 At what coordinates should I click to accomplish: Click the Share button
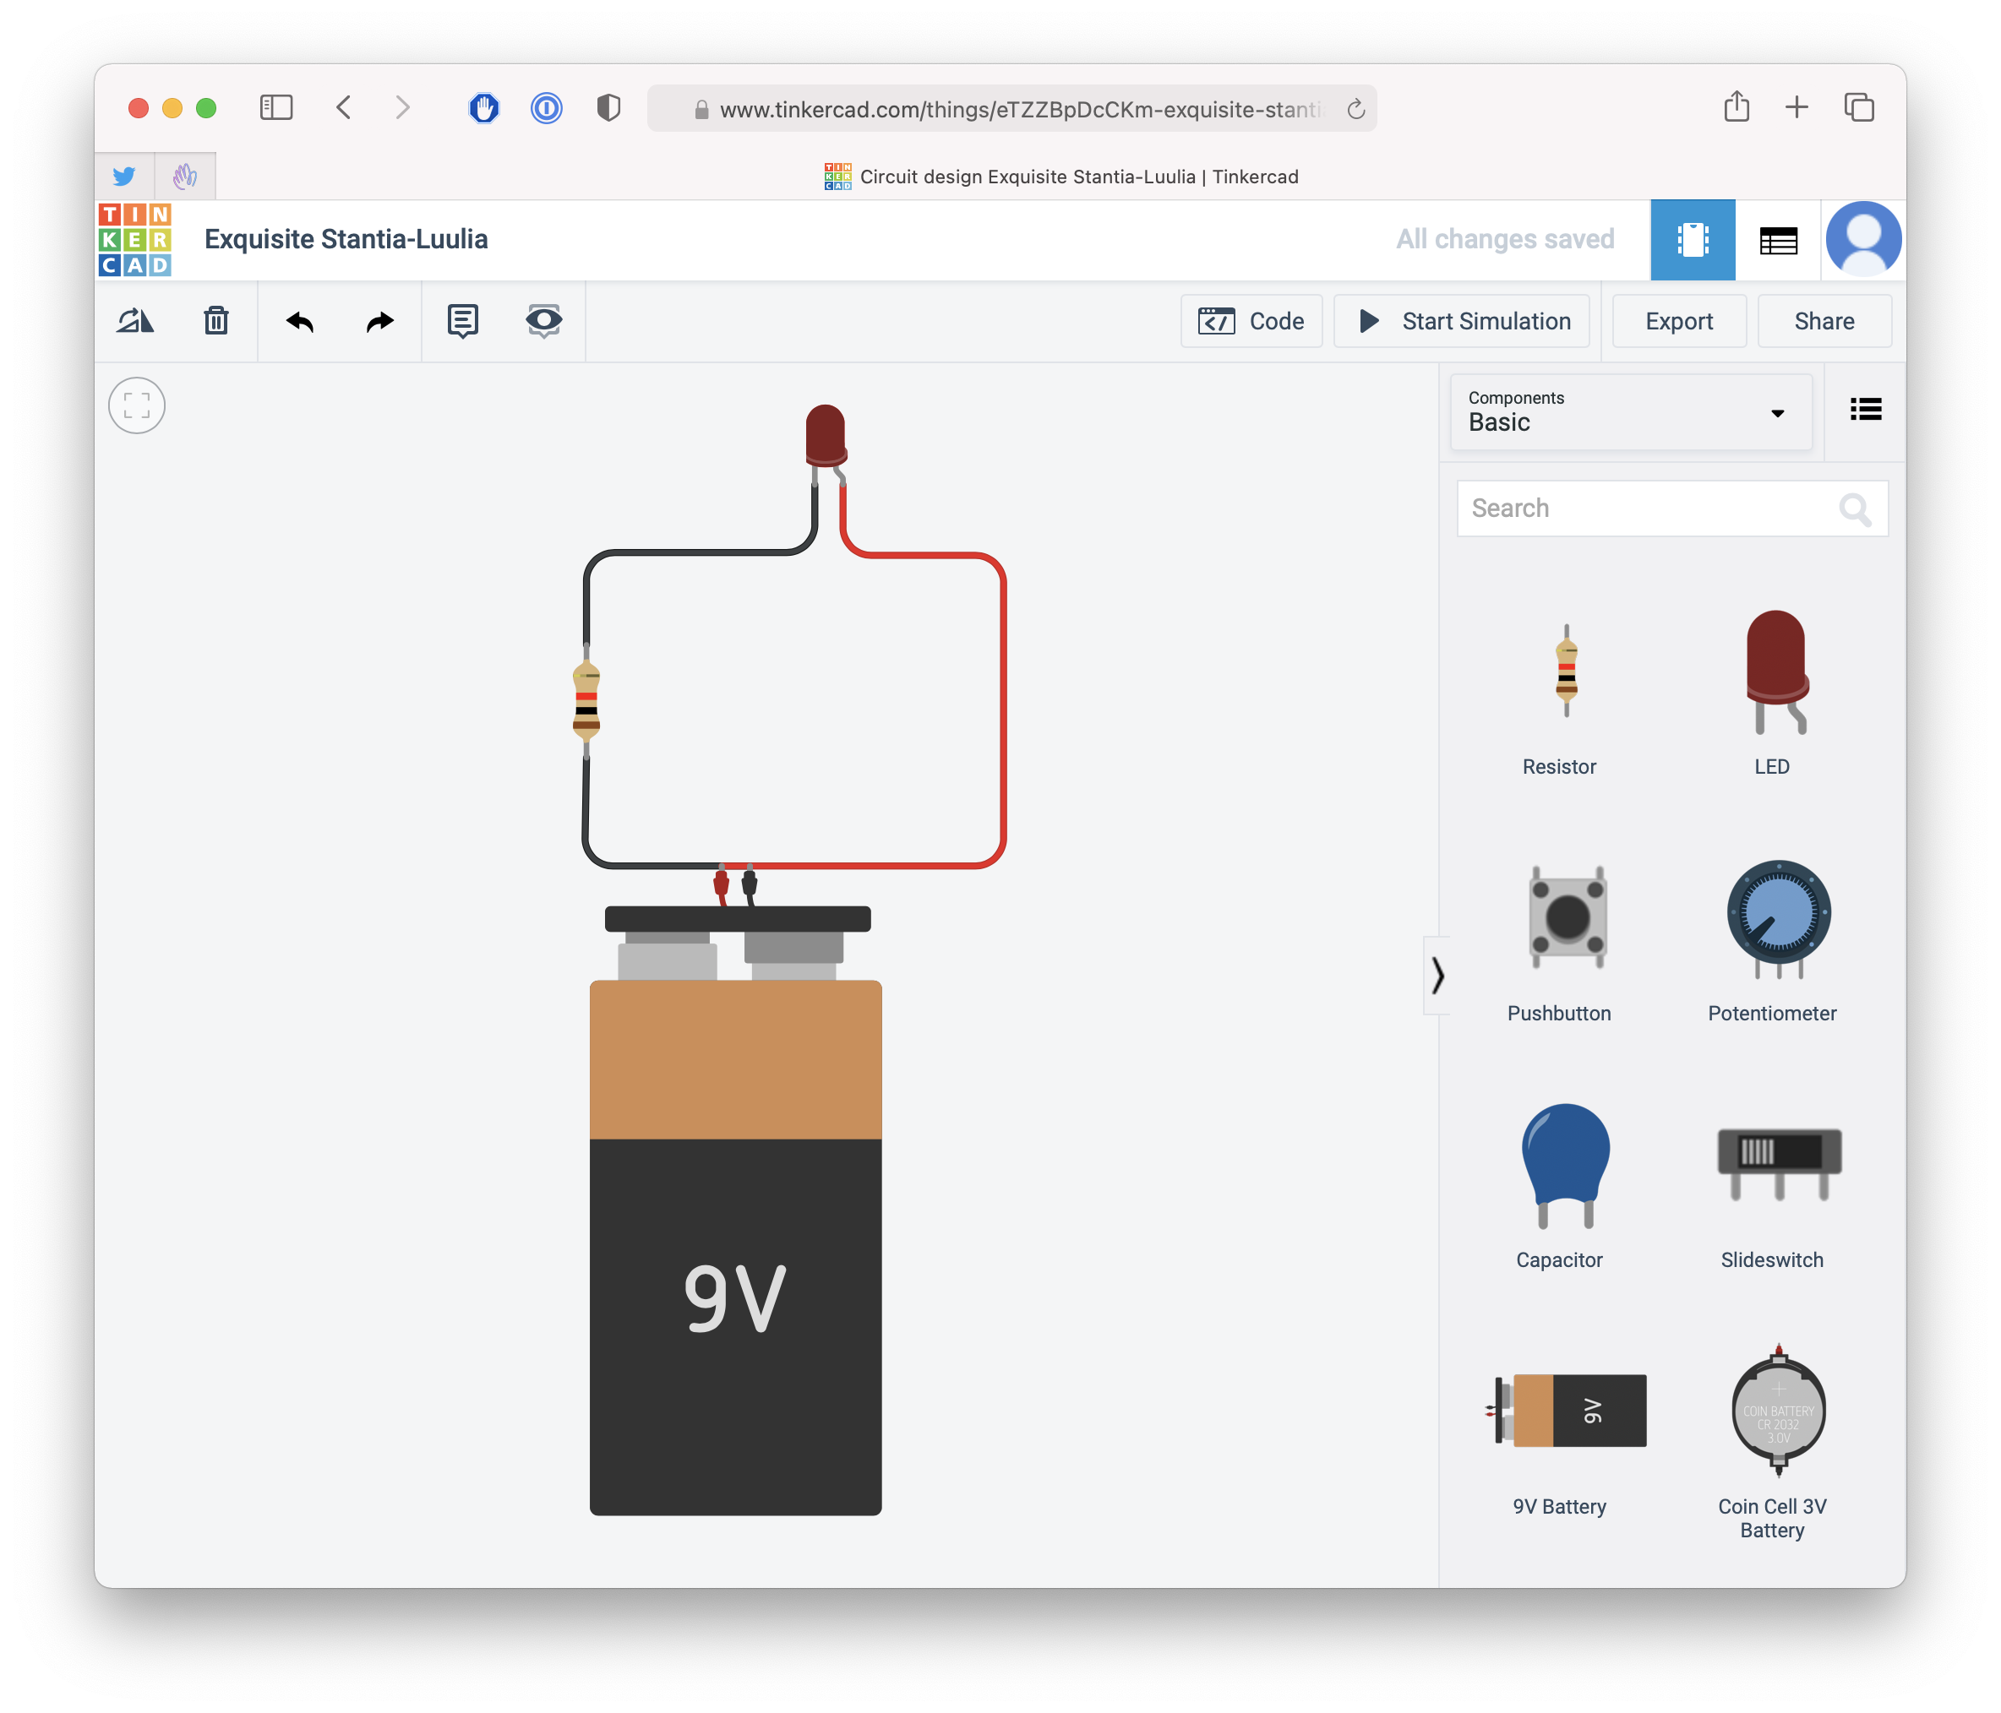tap(1824, 322)
